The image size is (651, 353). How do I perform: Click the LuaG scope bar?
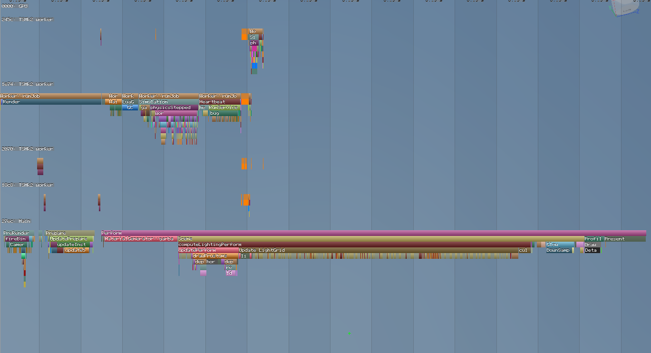tap(130, 102)
